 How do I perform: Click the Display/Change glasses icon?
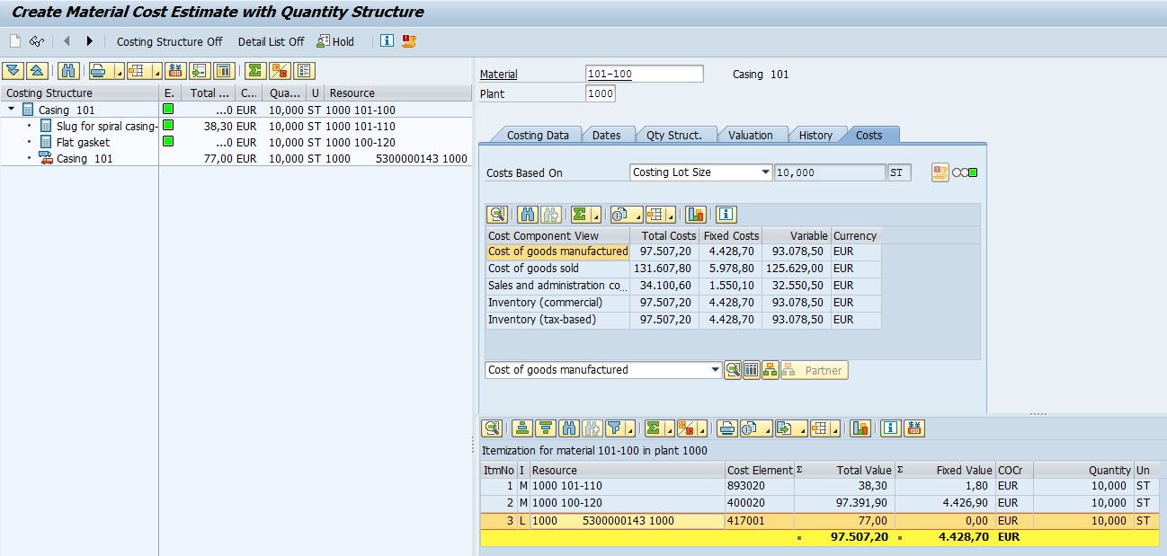coord(37,41)
